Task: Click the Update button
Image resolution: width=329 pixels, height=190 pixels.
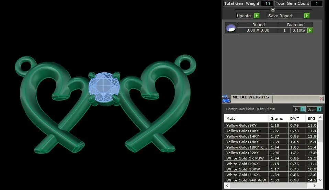Action: pos(245,16)
